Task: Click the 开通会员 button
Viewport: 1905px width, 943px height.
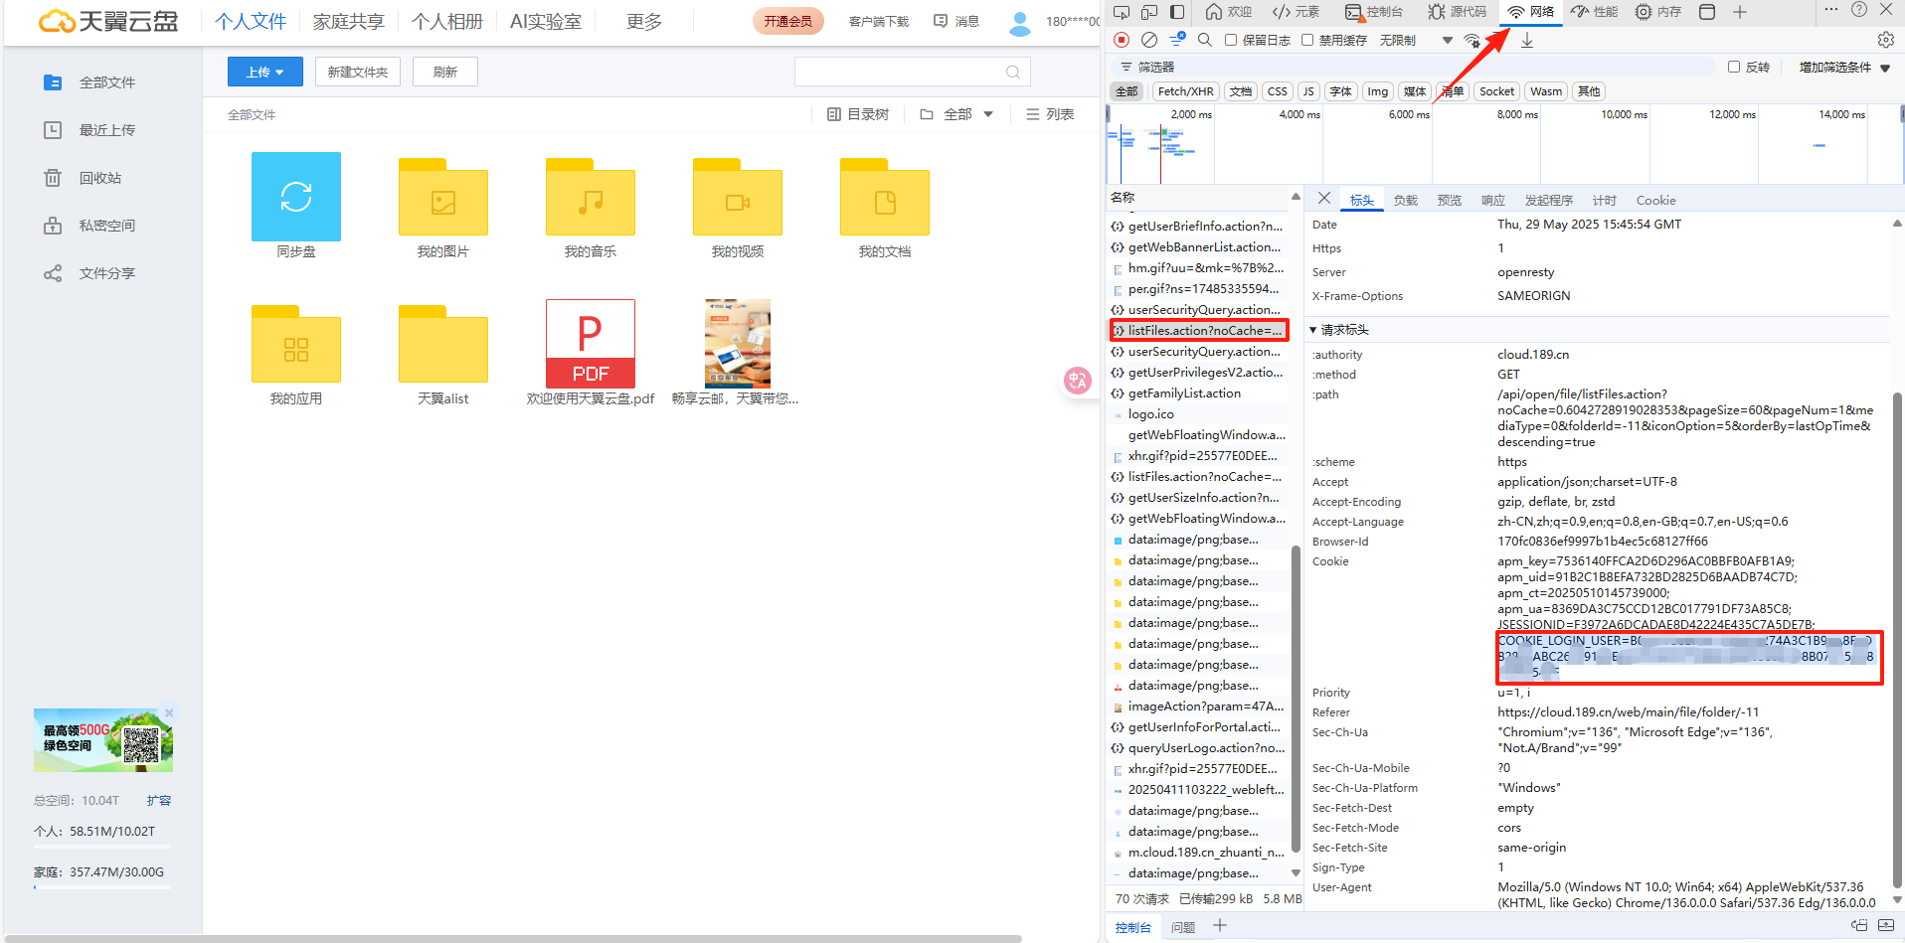Action: pyautogui.click(x=788, y=21)
